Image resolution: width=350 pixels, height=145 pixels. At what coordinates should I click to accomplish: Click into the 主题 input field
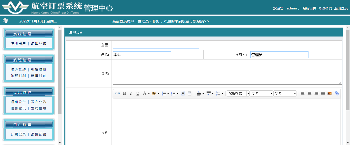(156, 45)
